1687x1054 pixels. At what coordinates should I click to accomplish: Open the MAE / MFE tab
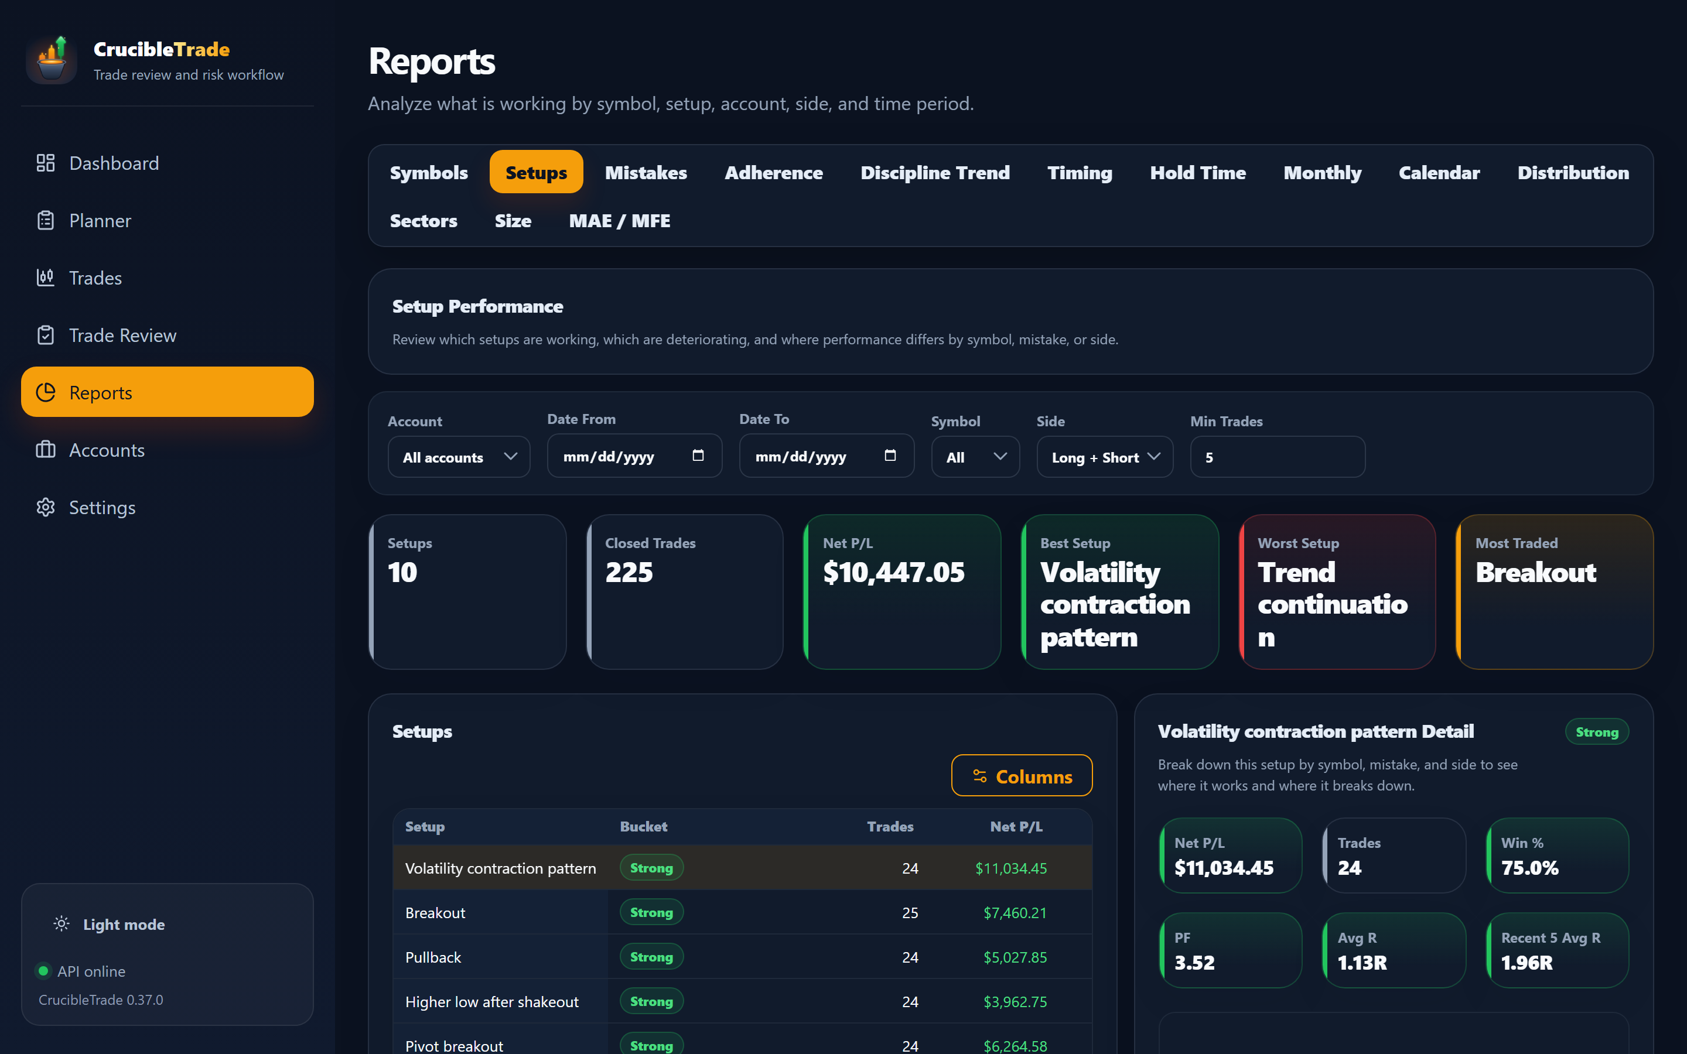(620, 220)
